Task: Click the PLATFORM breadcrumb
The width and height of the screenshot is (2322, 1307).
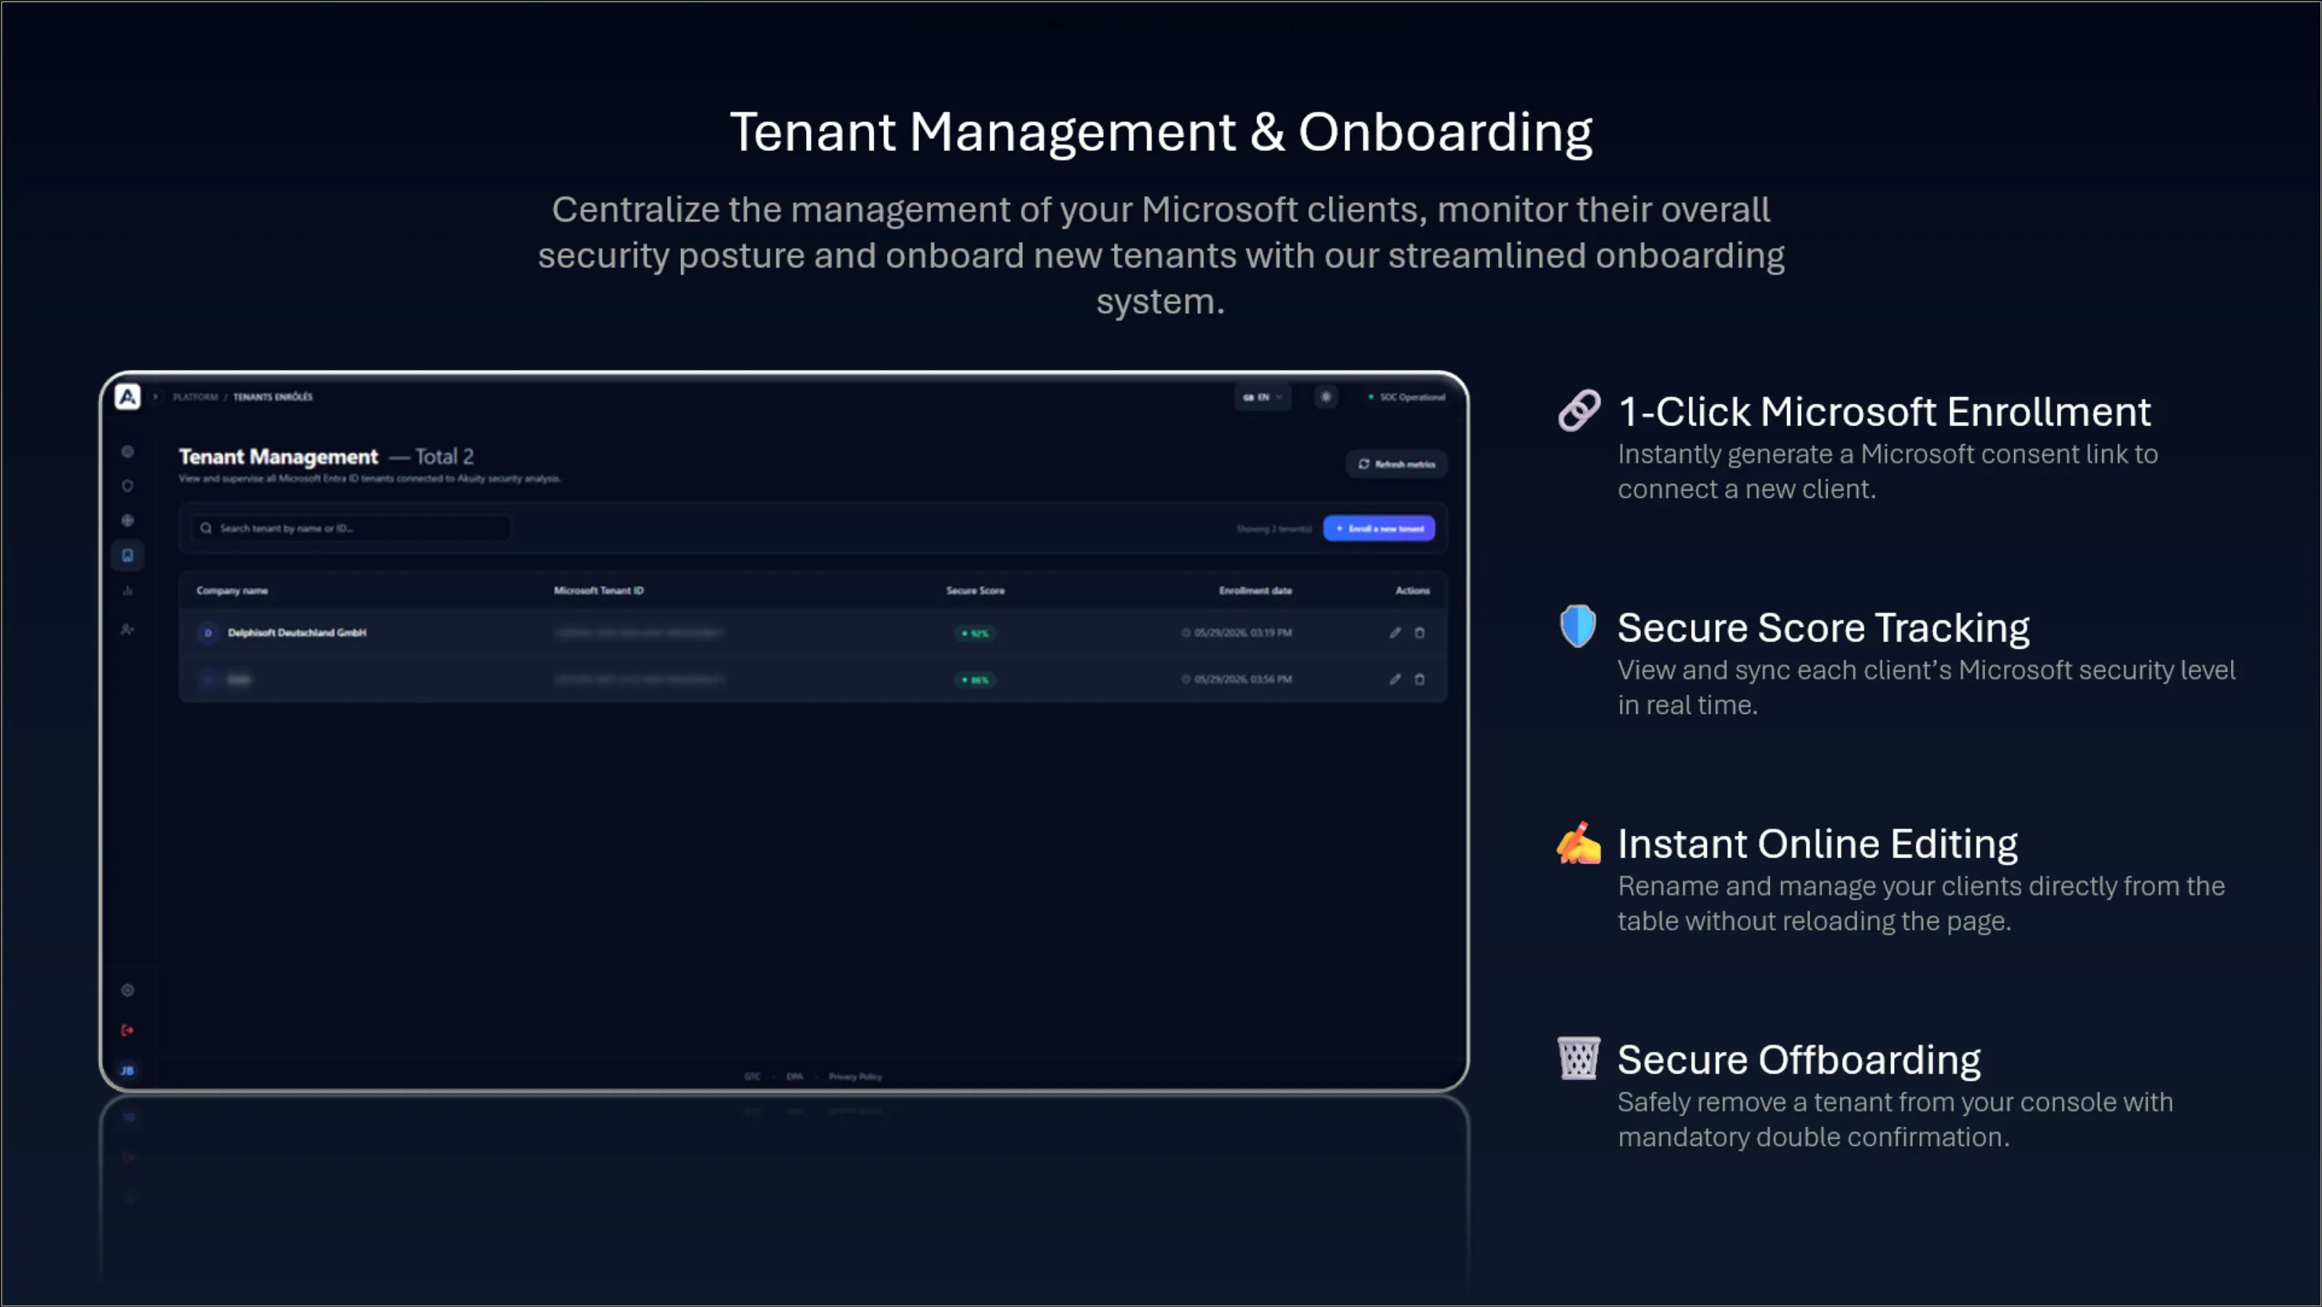Action: [196, 397]
